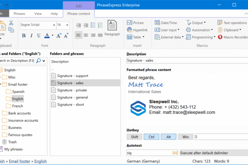The width and height of the screenshot is (248, 165).
Task: Collapse the ribbon with chevron
Action: [x=246, y=14]
